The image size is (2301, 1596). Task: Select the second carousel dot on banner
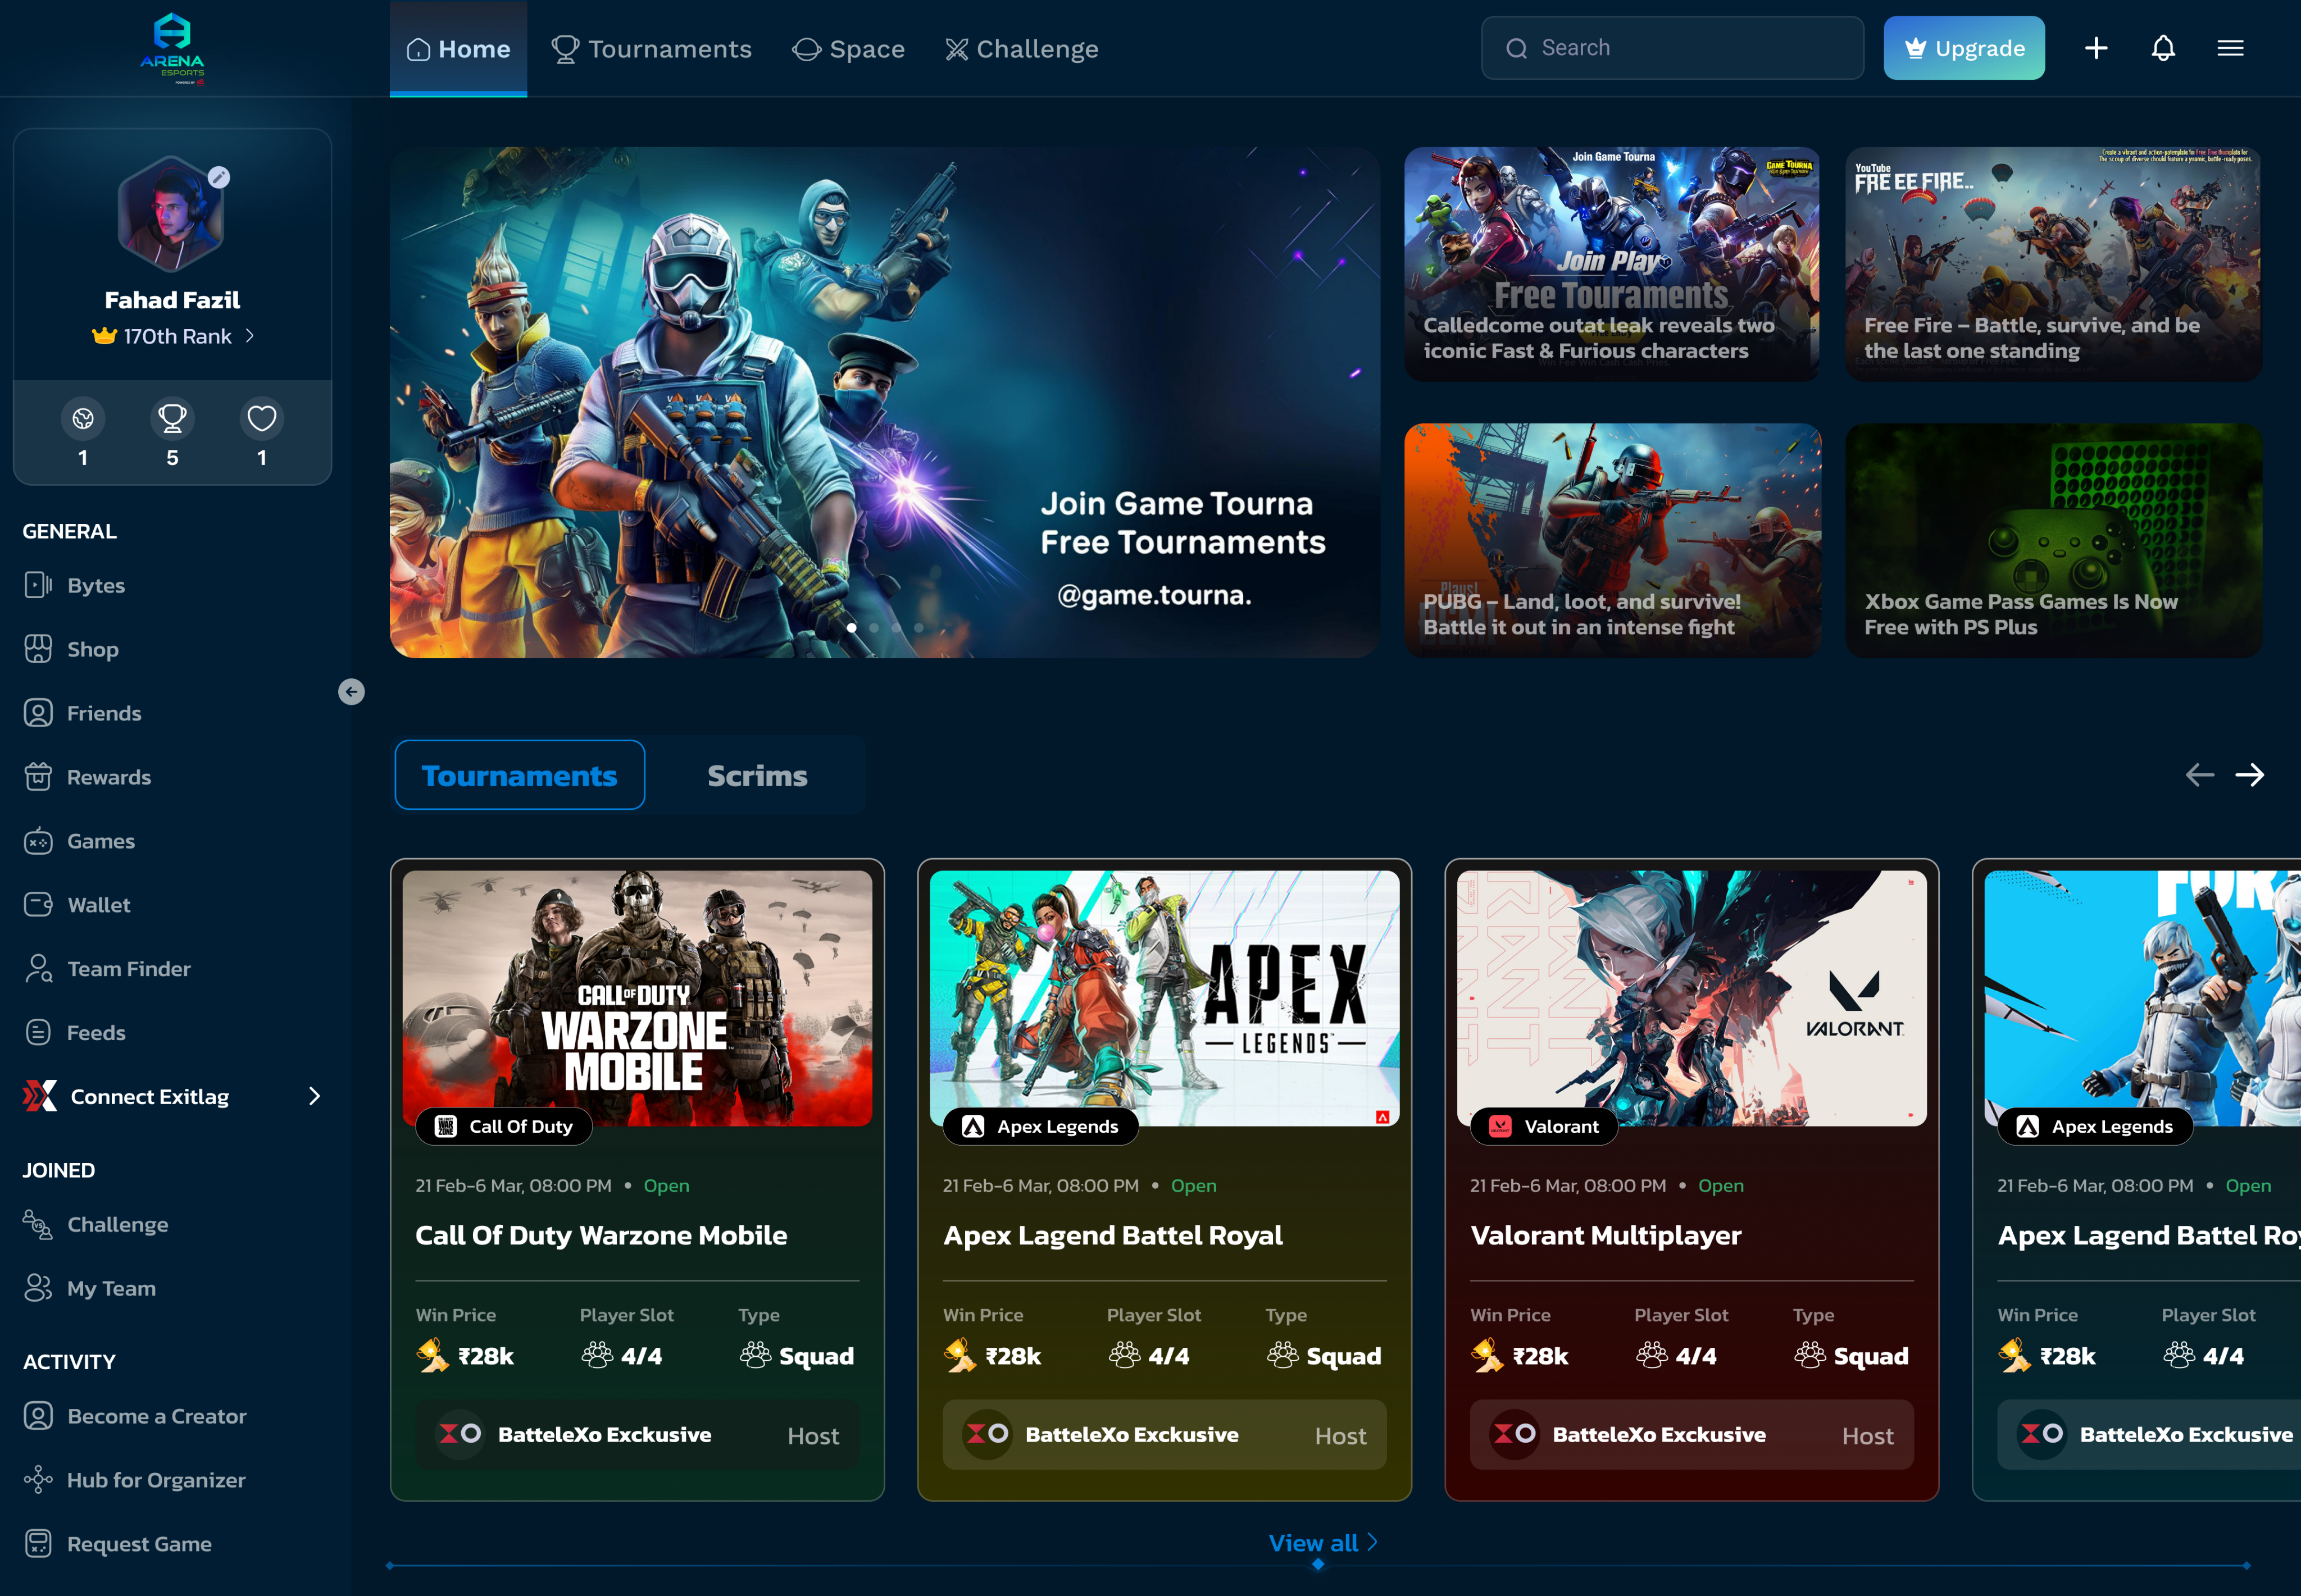(x=874, y=628)
